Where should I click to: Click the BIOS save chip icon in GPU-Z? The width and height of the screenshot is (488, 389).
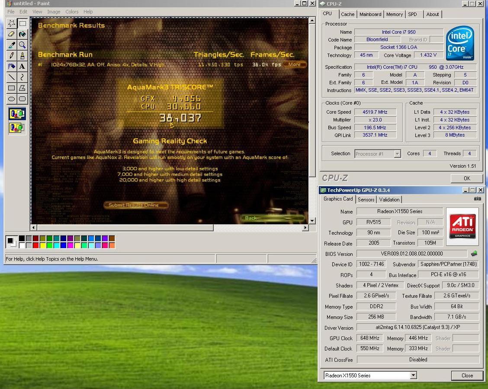coord(474,254)
